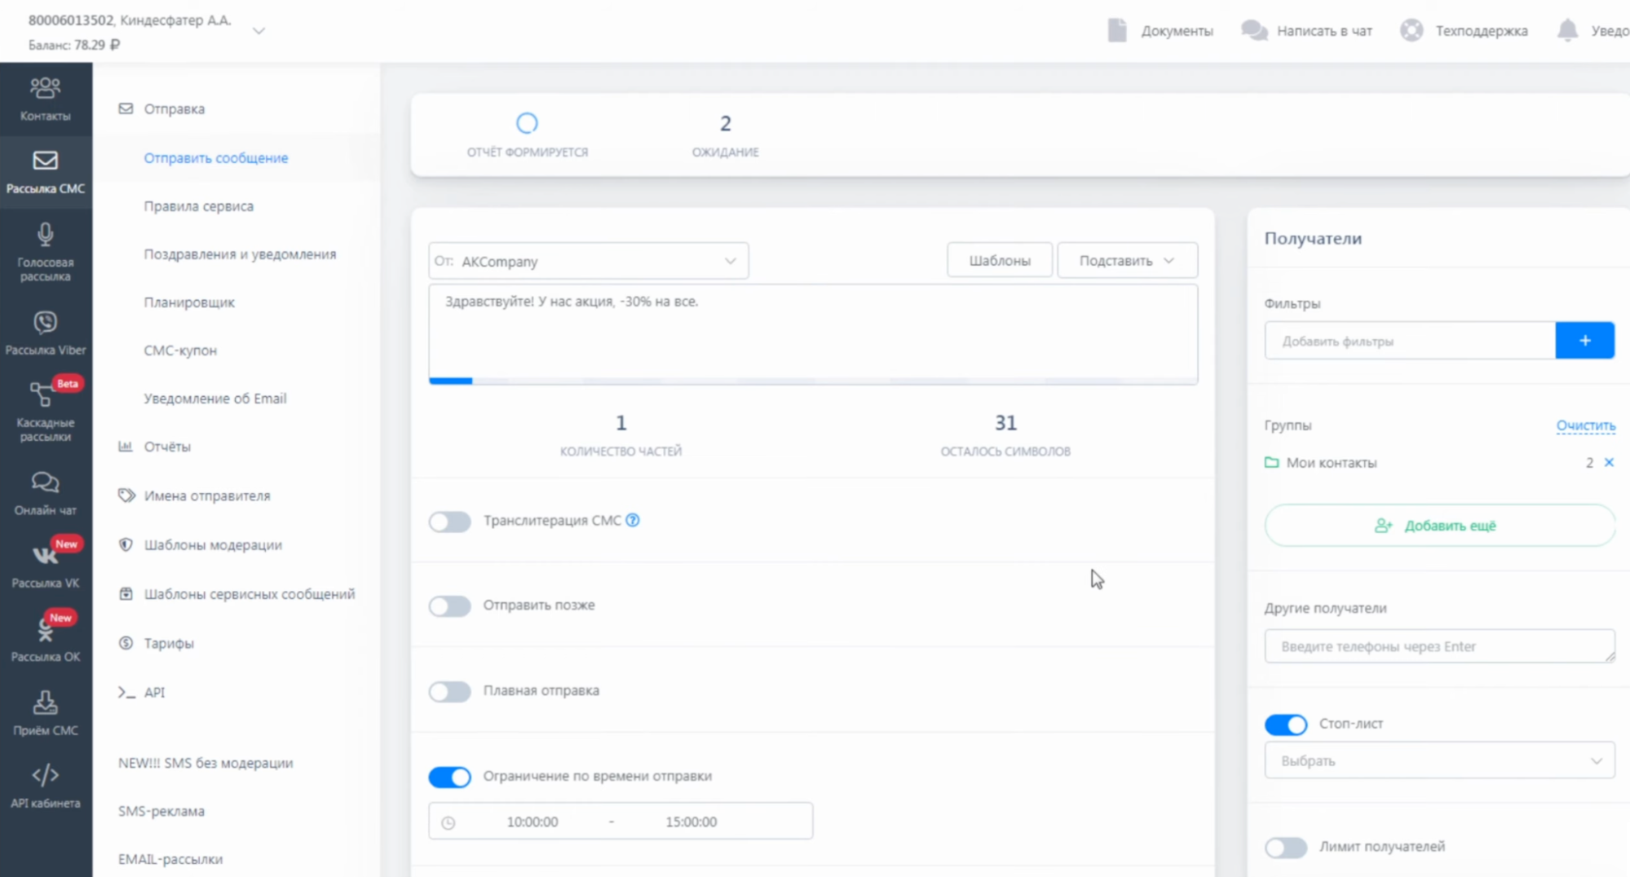Open Приём СМС sidebar icon
The width and height of the screenshot is (1630, 877).
46,703
